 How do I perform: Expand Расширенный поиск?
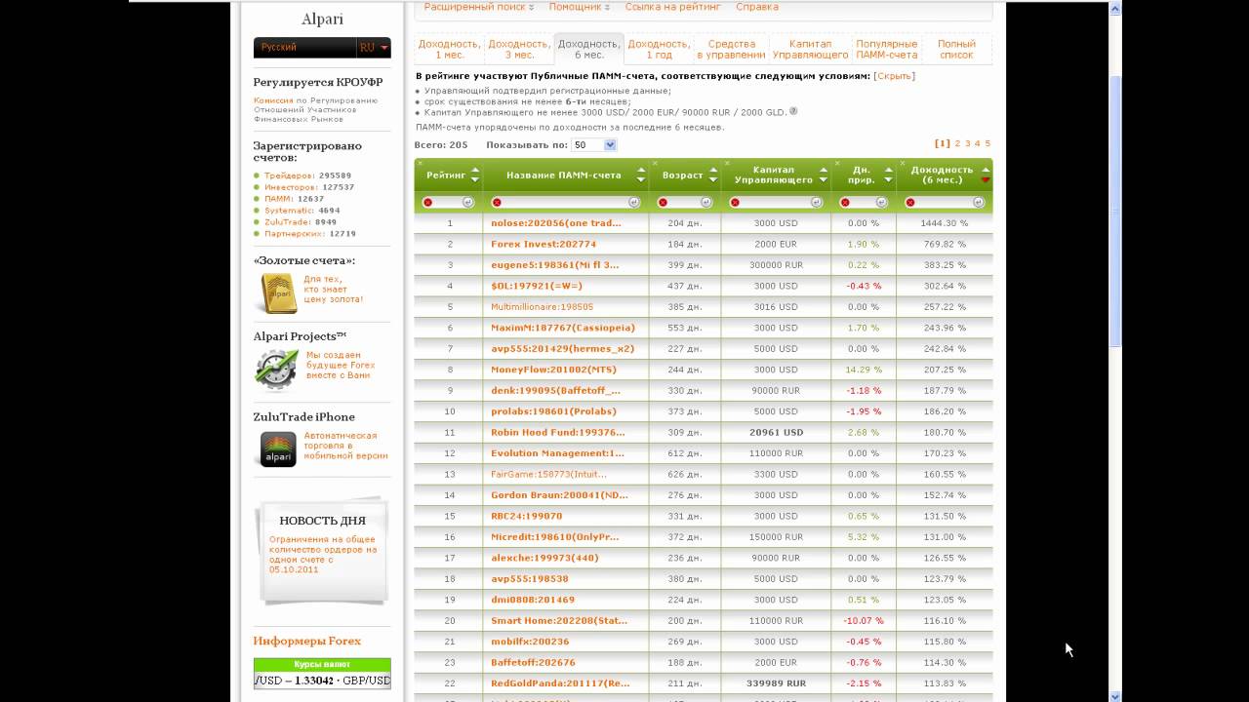(479, 7)
